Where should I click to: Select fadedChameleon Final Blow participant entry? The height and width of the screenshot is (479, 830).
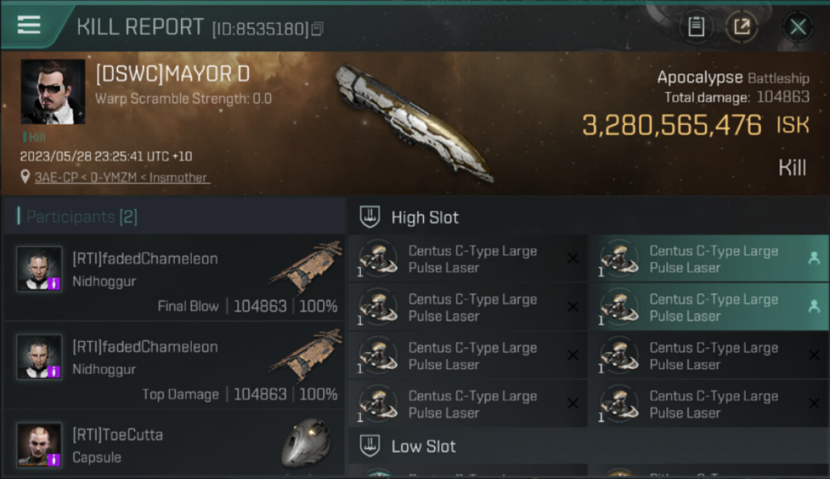pyautogui.click(x=174, y=277)
